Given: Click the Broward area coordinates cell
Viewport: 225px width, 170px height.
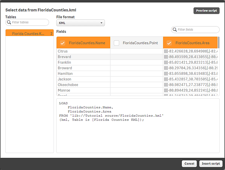Looking at the screenshot, I should pyautogui.click(x=190, y=68).
